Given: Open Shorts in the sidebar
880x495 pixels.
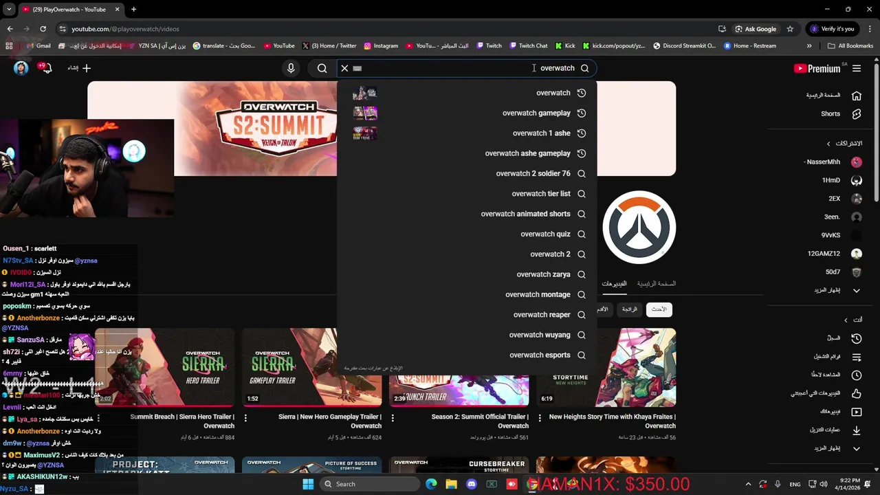Looking at the screenshot, I should (840, 114).
